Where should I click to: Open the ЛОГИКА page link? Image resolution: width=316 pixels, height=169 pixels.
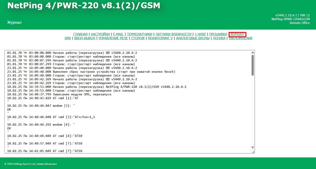pyautogui.click(x=219, y=38)
